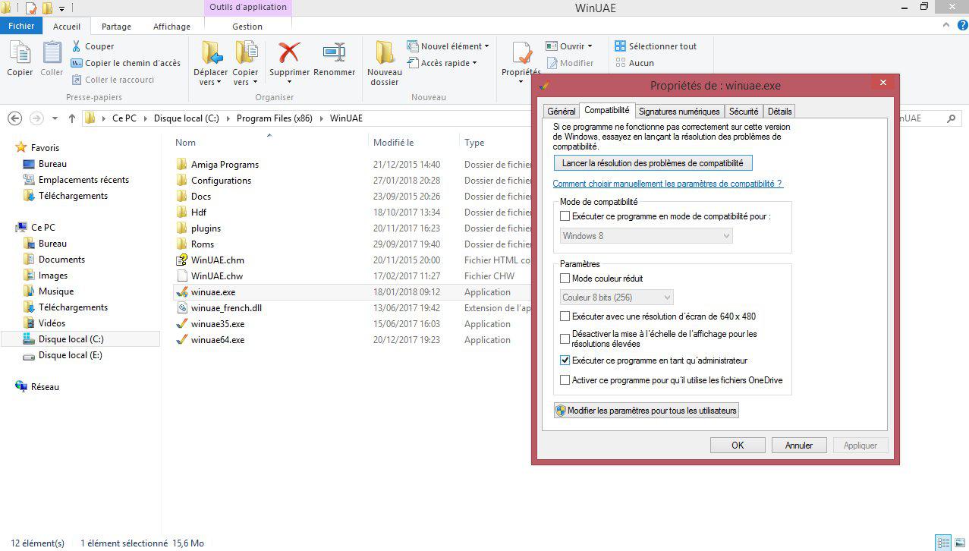Click Lancer la résolution des problèmes button
Viewport: 969px width, 551px height.
tap(653, 163)
